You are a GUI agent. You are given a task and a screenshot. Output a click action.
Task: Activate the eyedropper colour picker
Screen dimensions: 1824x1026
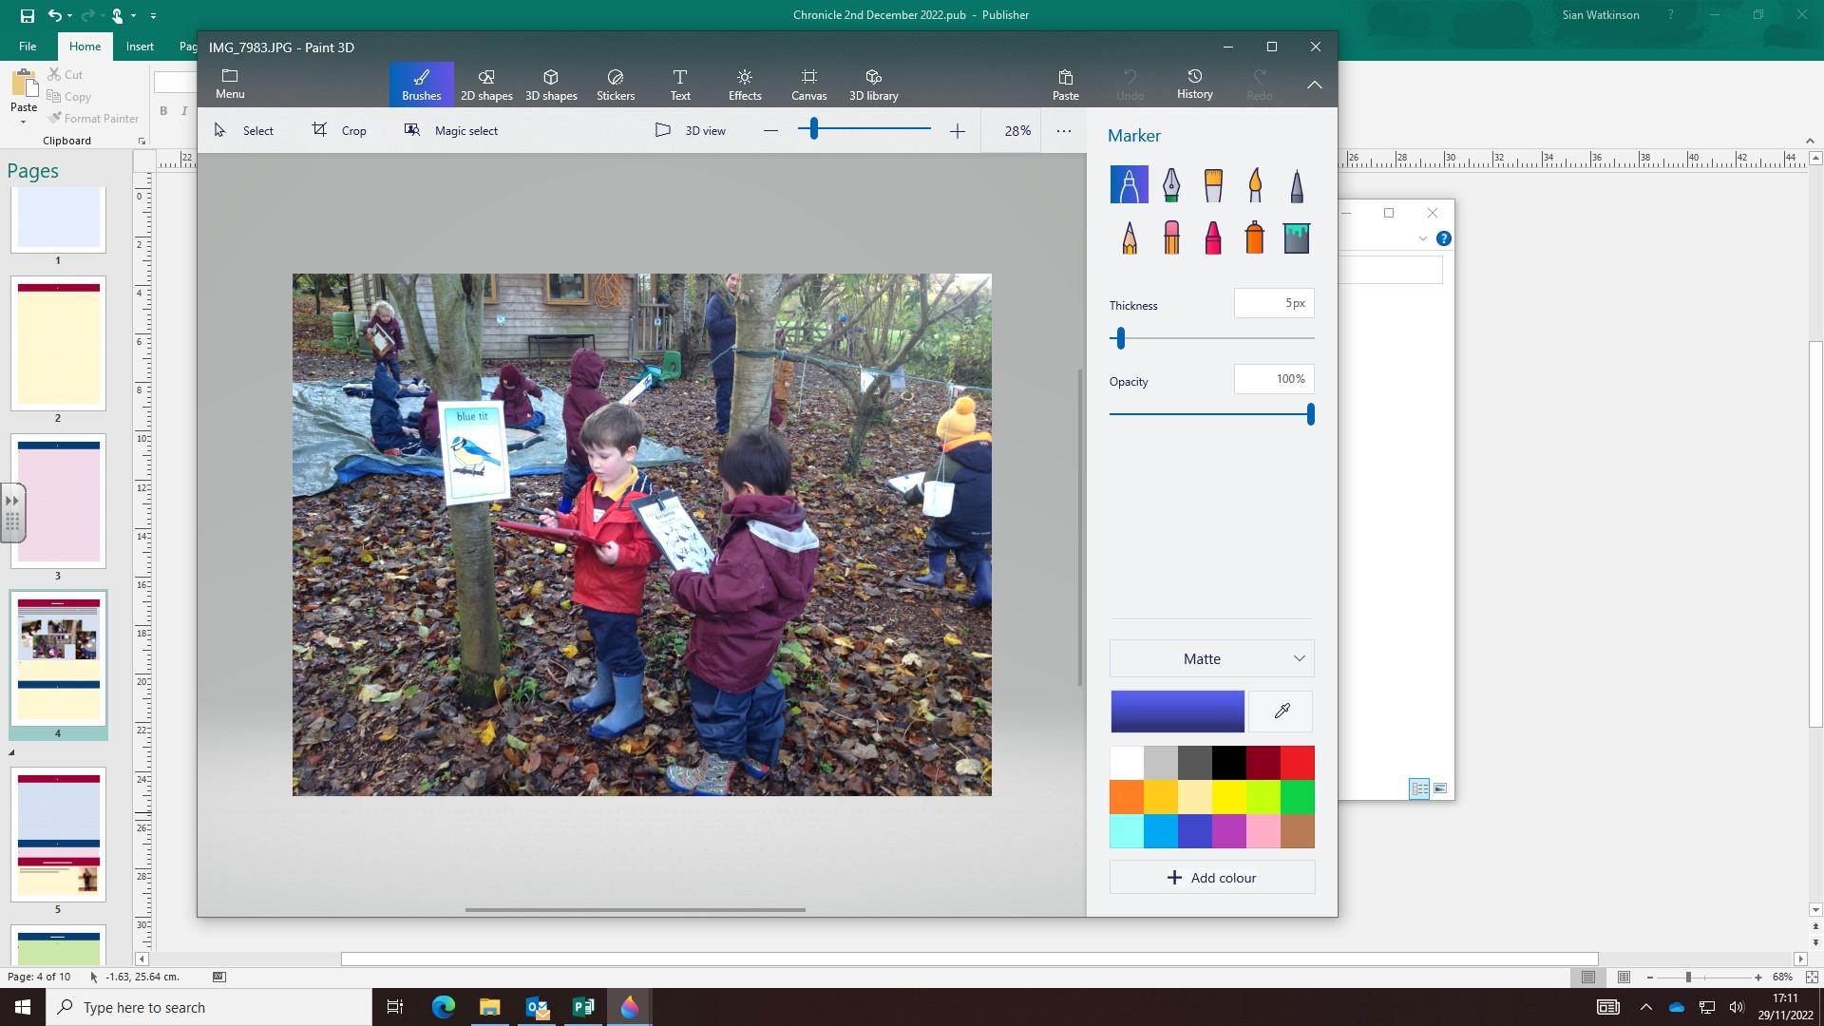pos(1281,711)
